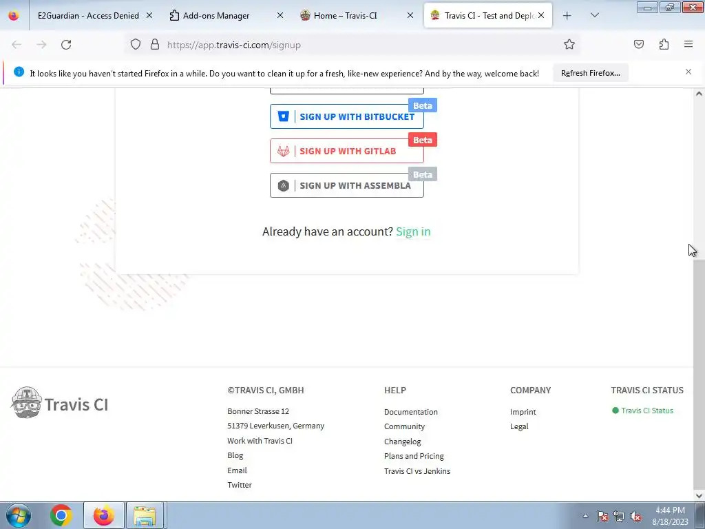Open the muted volume tray icon
The height and width of the screenshot is (529, 705).
click(635, 516)
